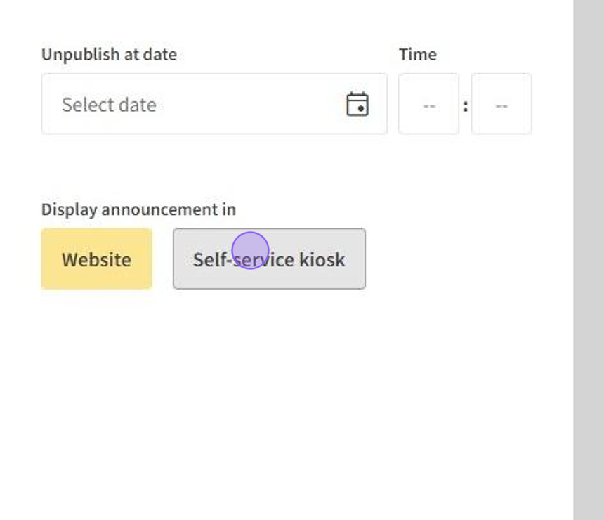Toggle the Website display option
This screenshot has width=604, height=520.
tap(96, 259)
